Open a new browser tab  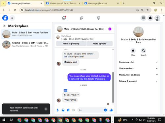pos(124,3)
